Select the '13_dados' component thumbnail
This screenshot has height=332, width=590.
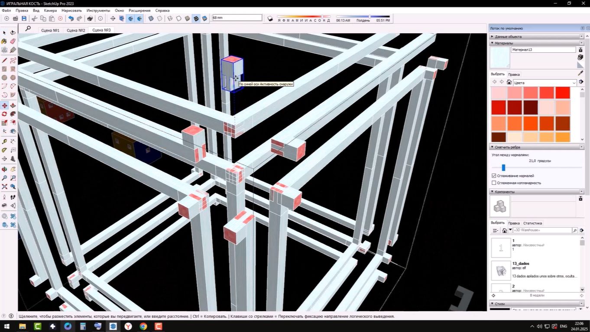pos(501,270)
